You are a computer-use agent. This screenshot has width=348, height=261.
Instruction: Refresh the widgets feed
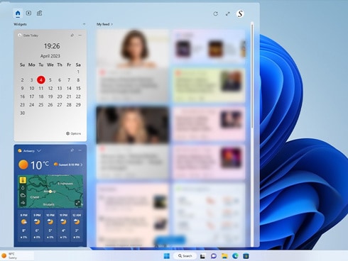[216, 13]
